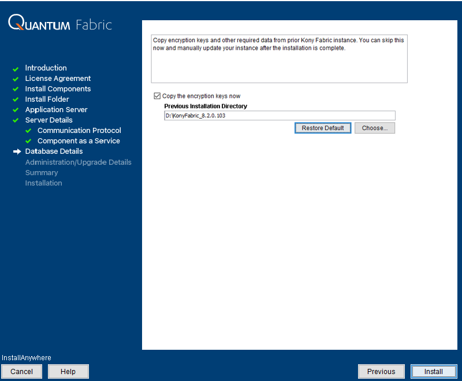Viewport: 462px width, 381px height.
Task: Click the green checkmark beside Communication Protocol
Action: coord(28,131)
